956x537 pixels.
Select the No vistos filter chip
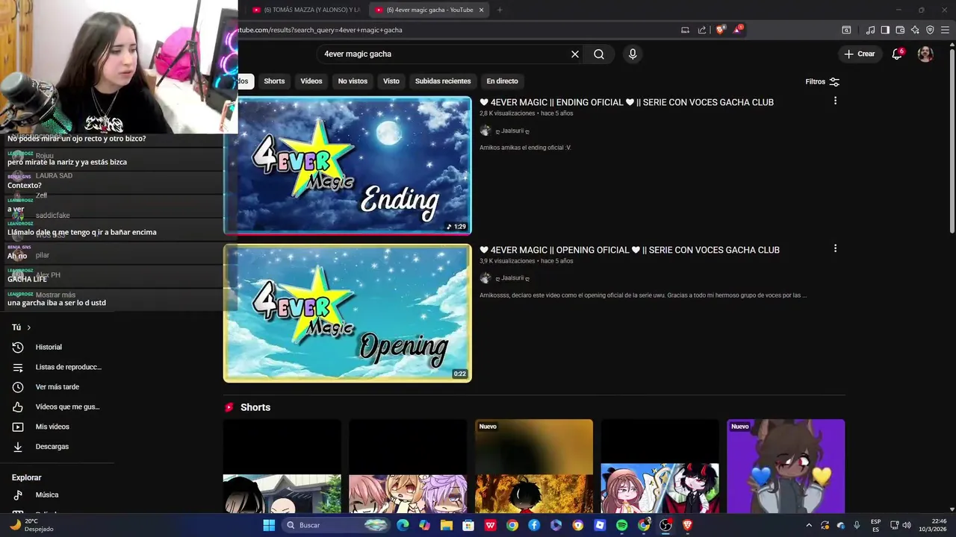(x=353, y=81)
